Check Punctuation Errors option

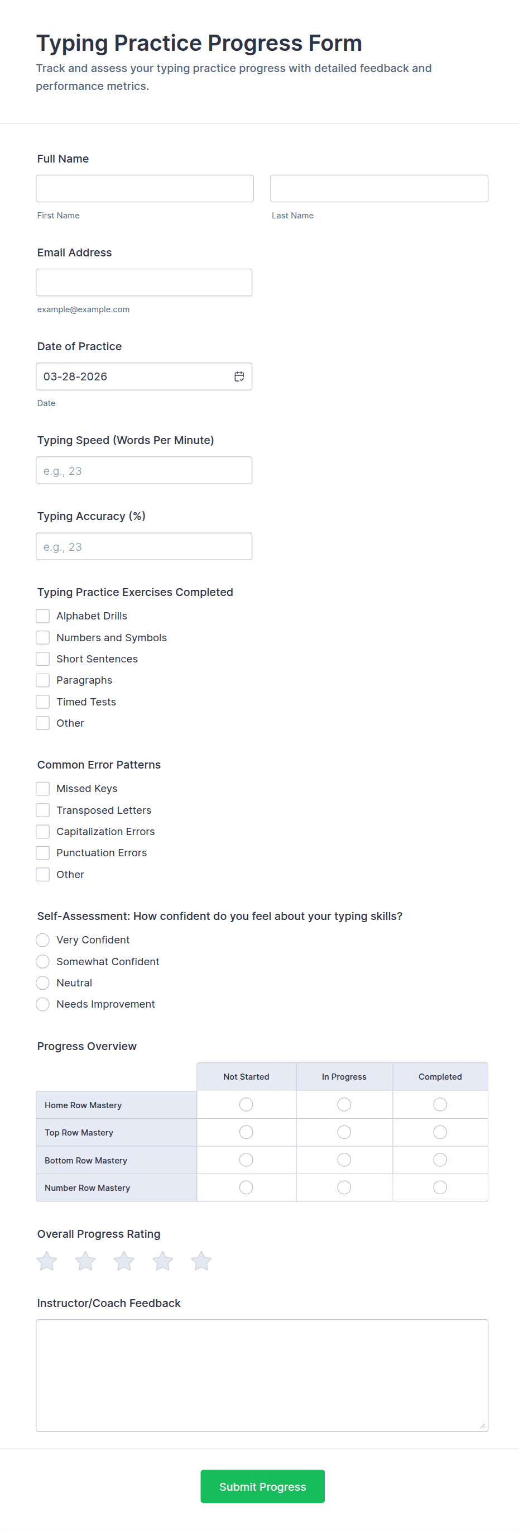click(43, 853)
